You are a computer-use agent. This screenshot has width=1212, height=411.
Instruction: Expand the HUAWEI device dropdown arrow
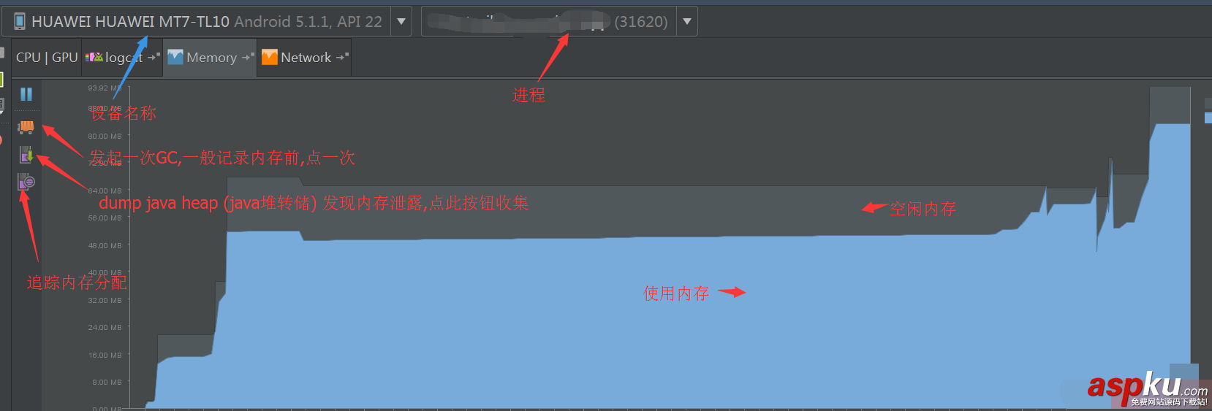tap(401, 21)
